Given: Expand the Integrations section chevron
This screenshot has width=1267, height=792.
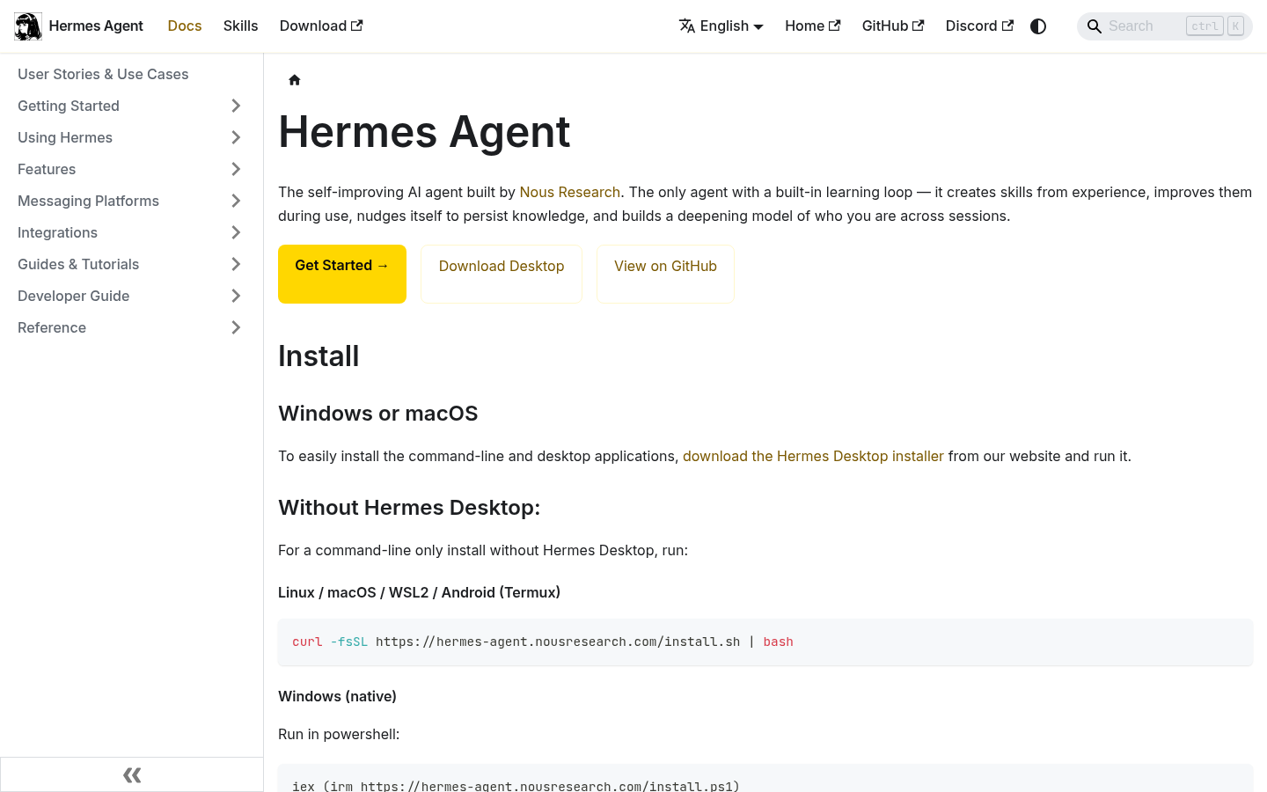Looking at the screenshot, I should pyautogui.click(x=236, y=232).
